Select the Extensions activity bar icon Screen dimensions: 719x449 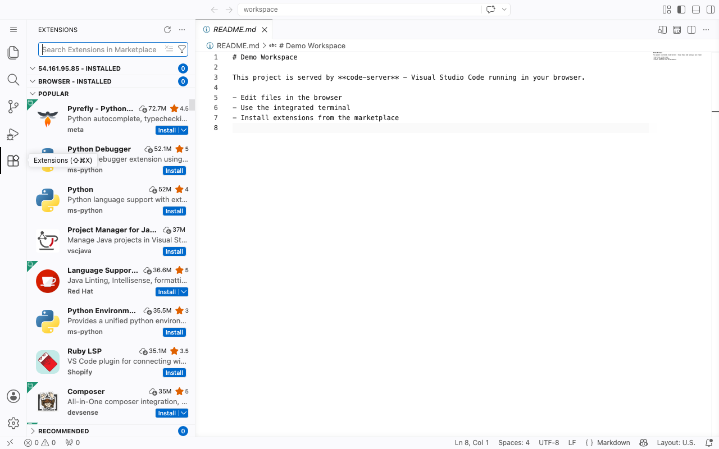(x=13, y=161)
